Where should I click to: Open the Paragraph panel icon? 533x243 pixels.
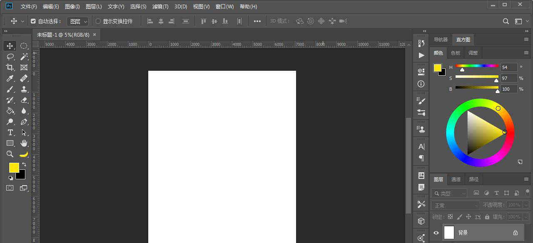[421, 158]
